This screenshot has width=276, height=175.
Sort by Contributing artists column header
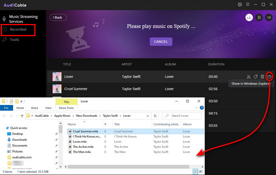166,124
